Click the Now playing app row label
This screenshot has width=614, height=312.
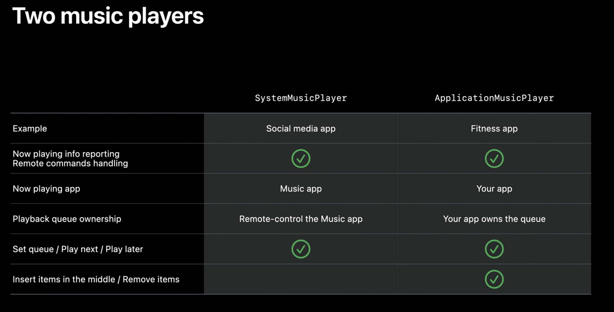(x=46, y=189)
